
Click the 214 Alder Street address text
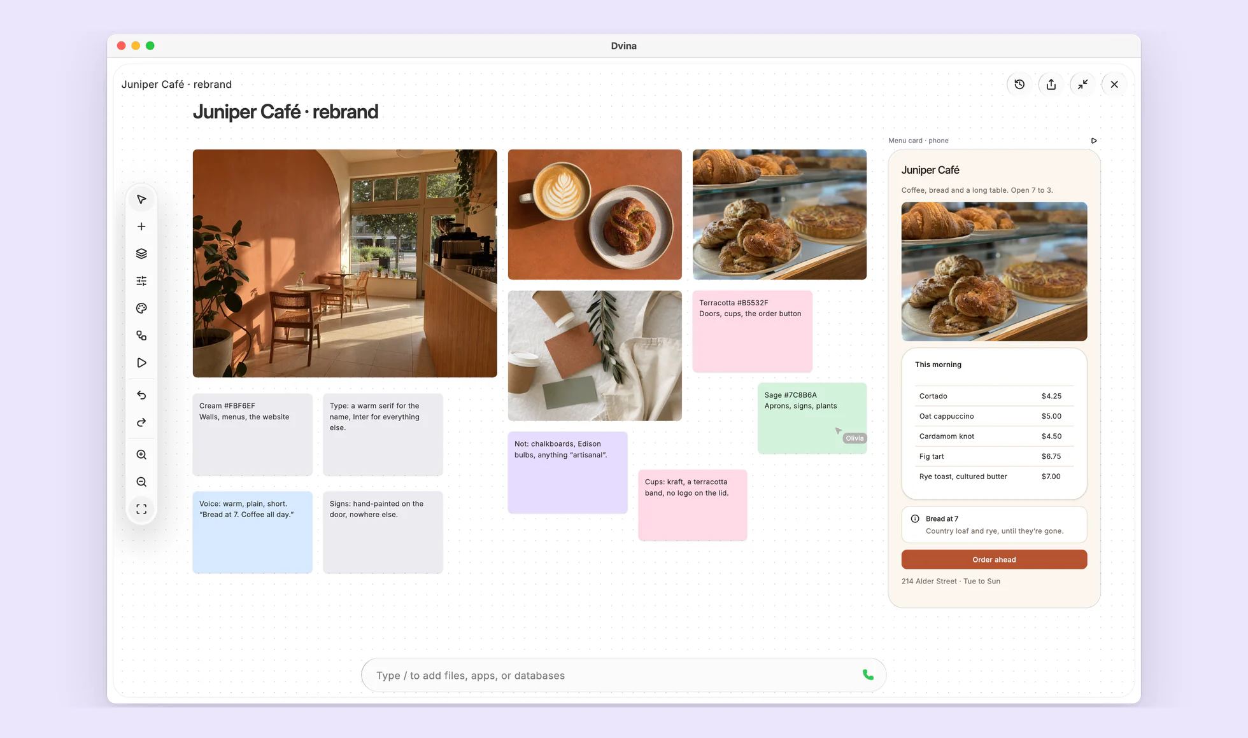click(951, 581)
